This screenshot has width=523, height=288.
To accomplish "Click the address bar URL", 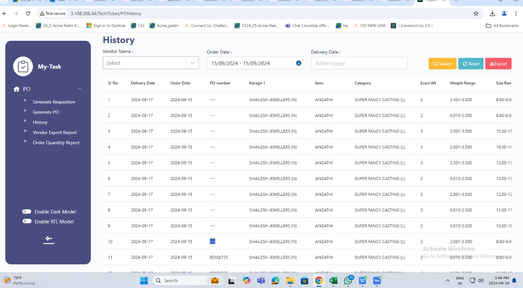I will click(106, 13).
